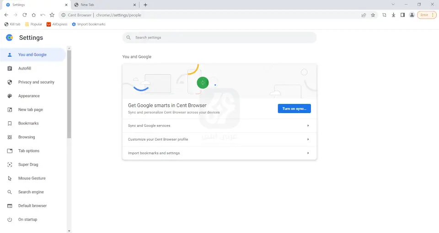
Task: Toggle the side panel icon
Action: pos(402,15)
